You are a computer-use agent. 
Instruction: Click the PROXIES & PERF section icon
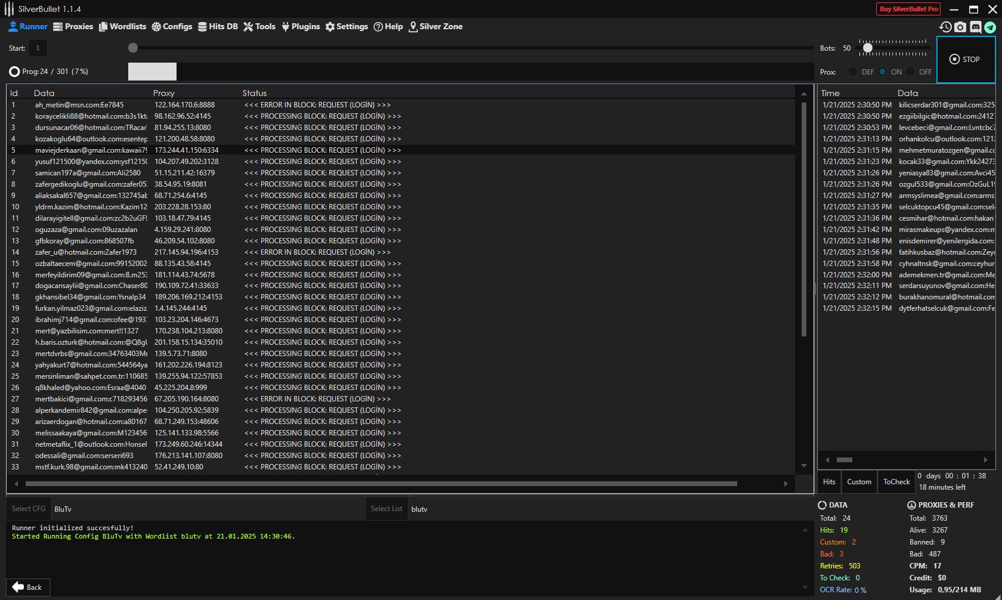coord(911,505)
